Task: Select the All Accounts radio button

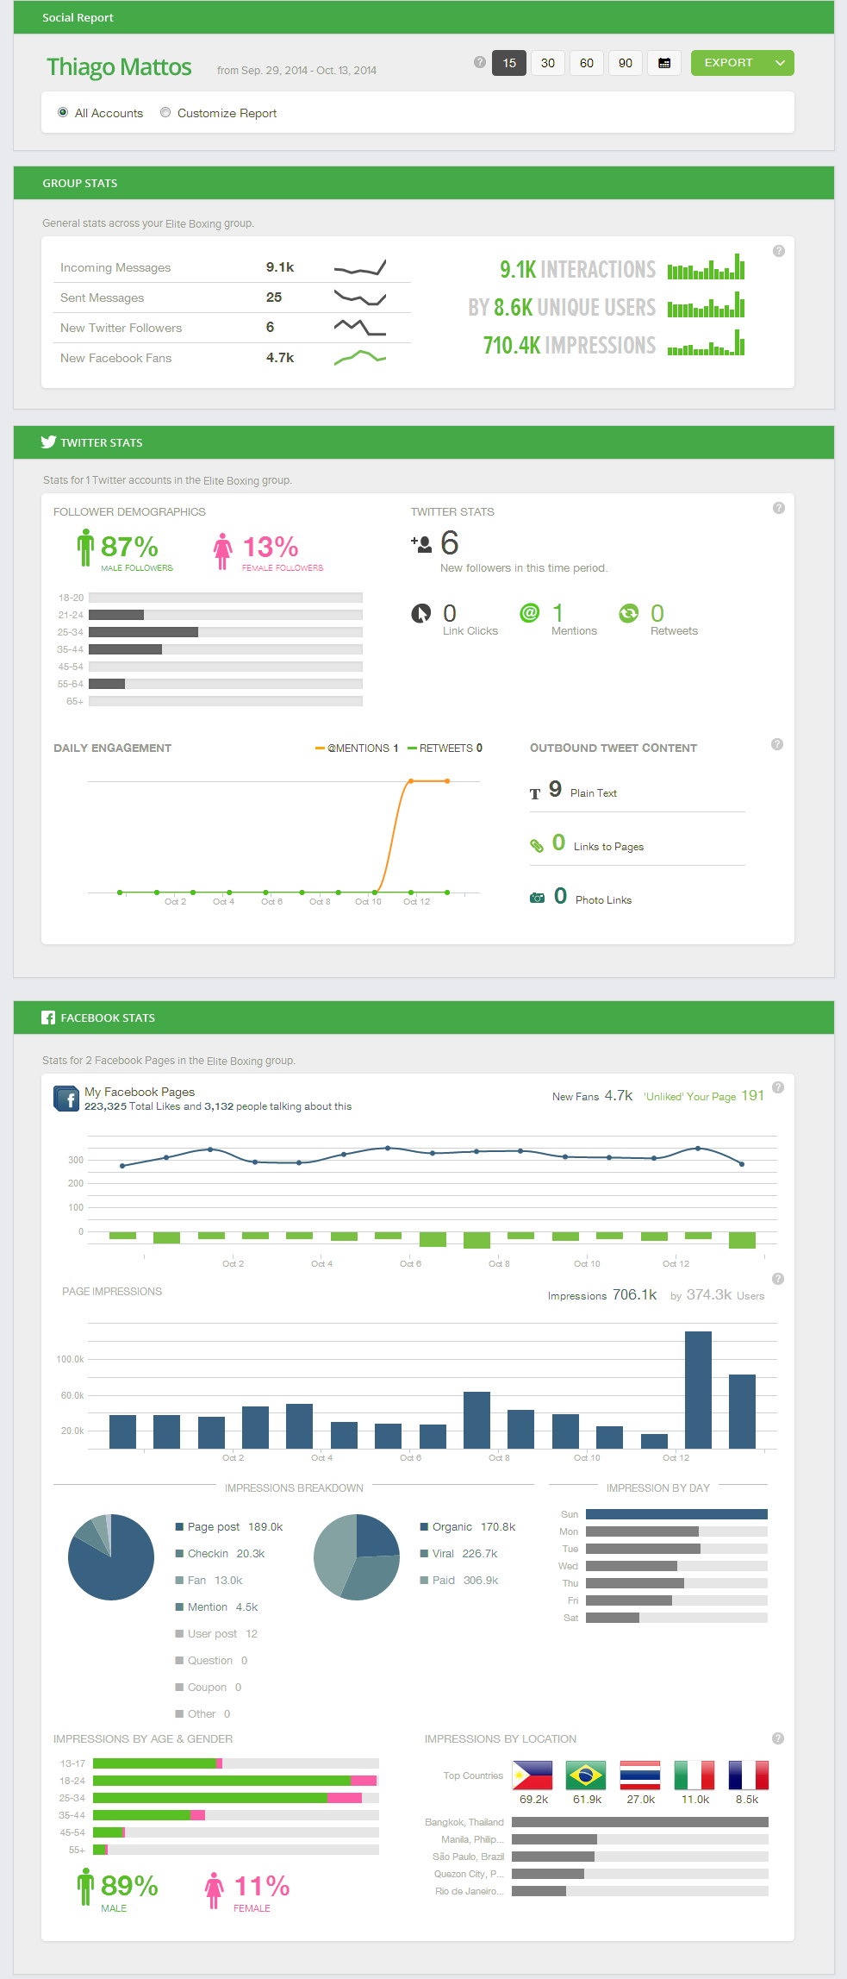Action: coord(63,113)
